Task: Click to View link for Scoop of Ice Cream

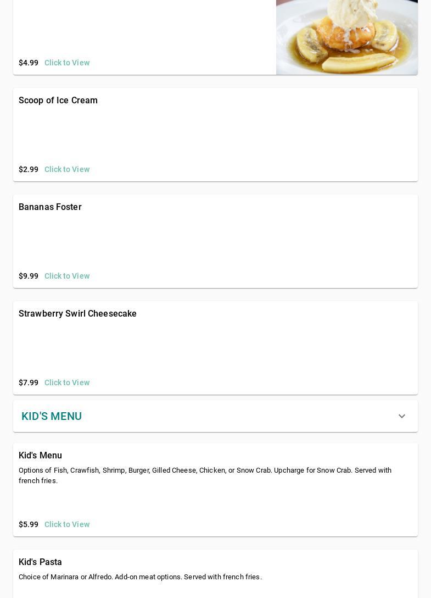Action: (x=67, y=169)
